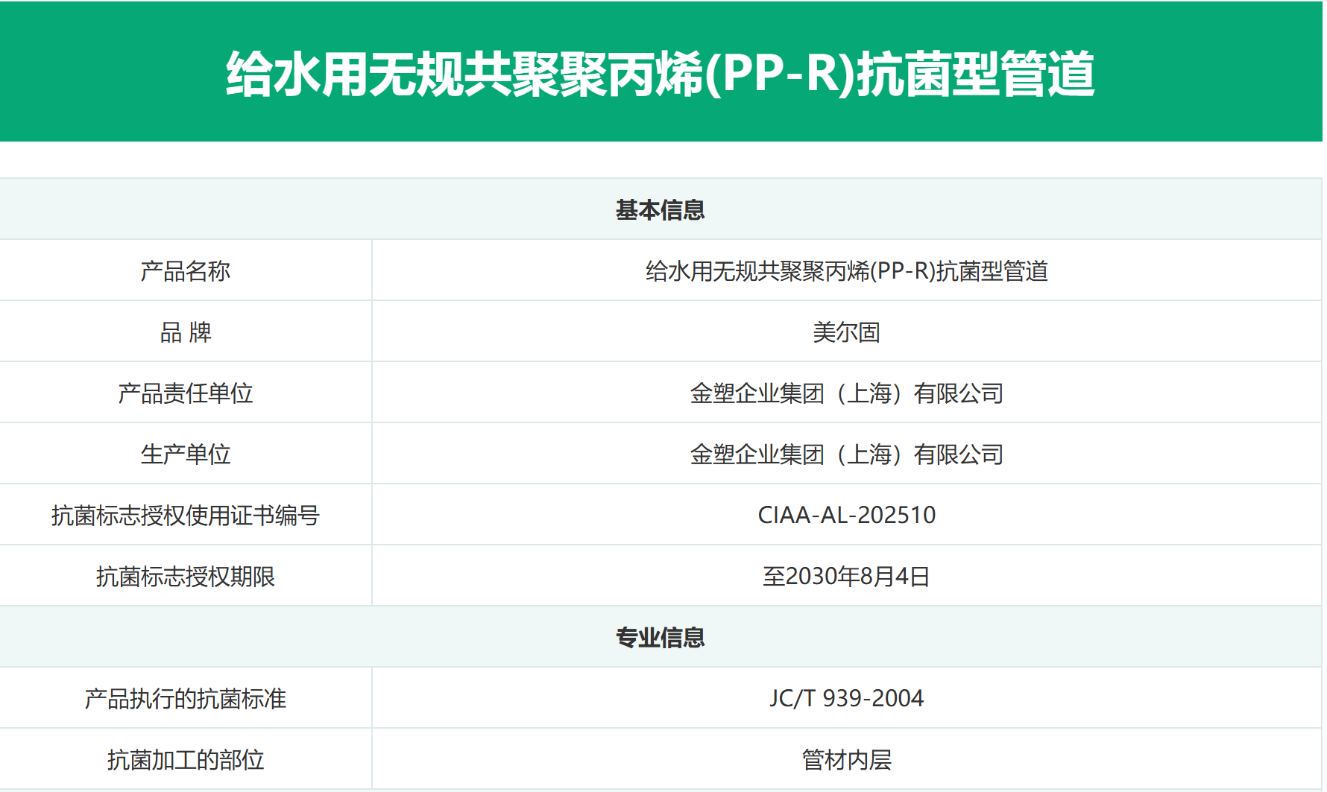Click the 专业信息 section header
Viewport: 1327px width, 792px height.
click(x=661, y=638)
